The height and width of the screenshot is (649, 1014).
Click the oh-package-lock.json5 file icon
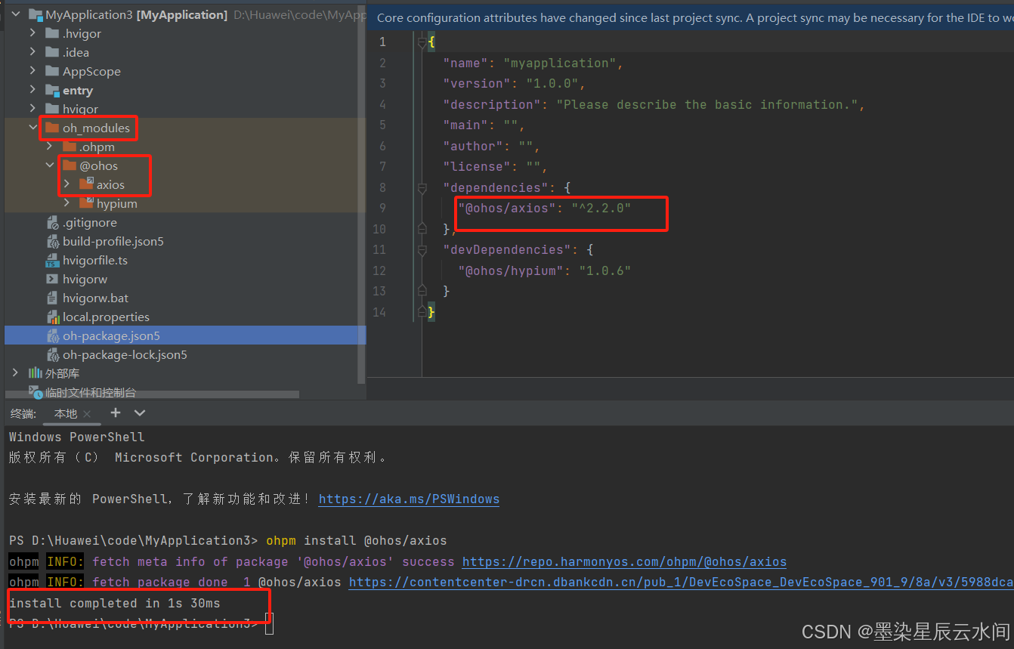[52, 355]
